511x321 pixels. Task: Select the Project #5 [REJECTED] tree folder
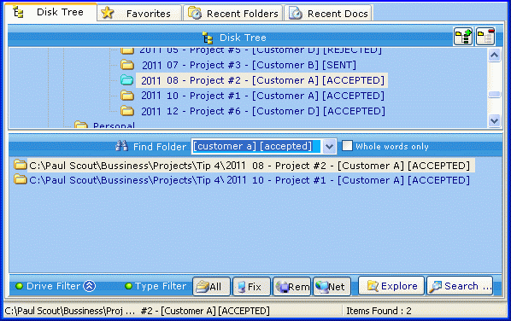261,50
